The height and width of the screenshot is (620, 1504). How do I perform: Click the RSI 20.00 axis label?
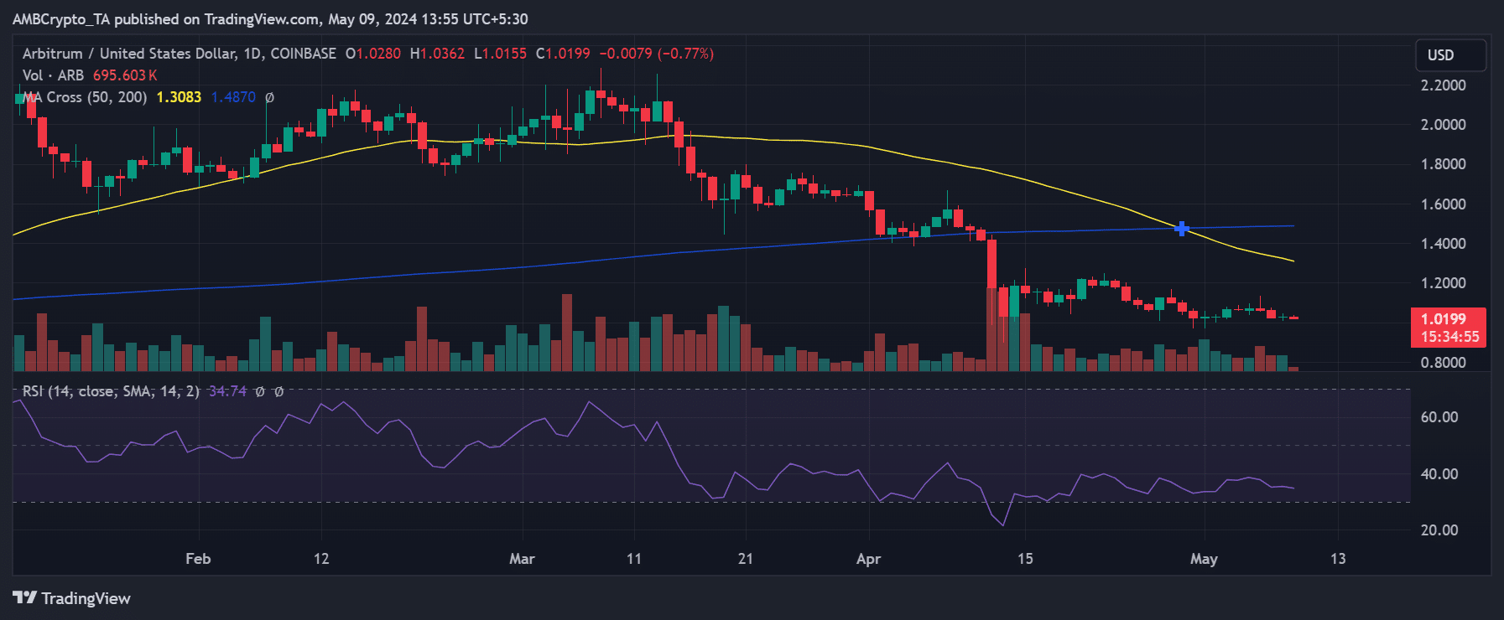click(1439, 530)
